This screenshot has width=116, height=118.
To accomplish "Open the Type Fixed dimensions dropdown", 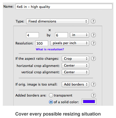I will [x=57, y=21].
